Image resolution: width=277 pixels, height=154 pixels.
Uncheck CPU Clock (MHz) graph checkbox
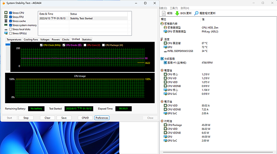tap(41, 45)
